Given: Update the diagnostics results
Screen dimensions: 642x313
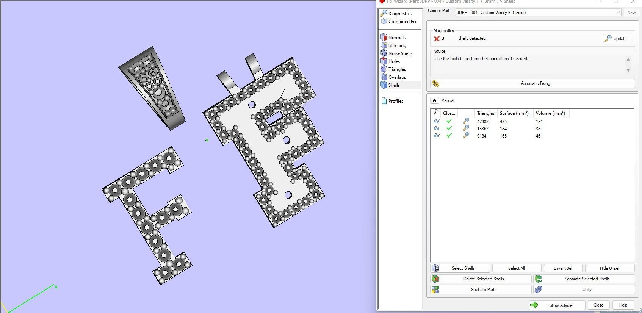Looking at the screenshot, I should (x=617, y=39).
